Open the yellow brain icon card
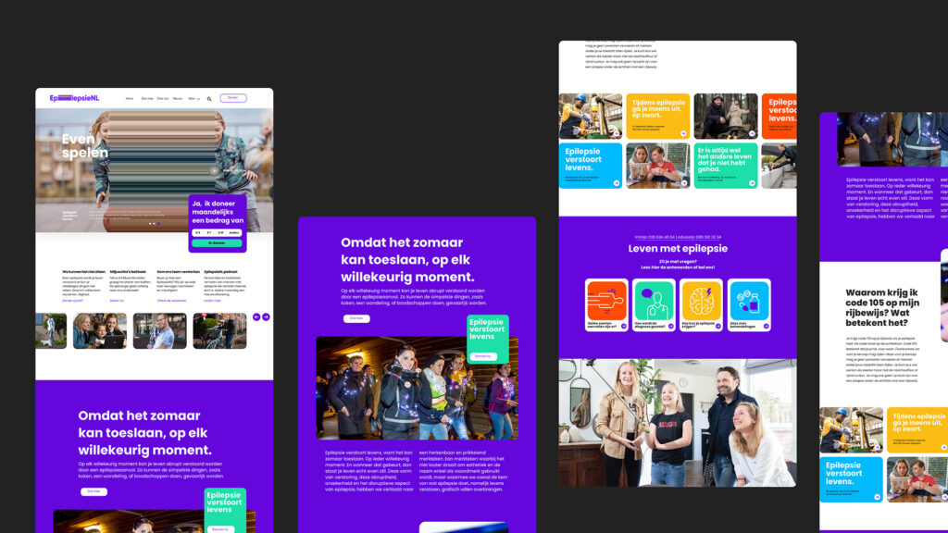 coord(701,304)
